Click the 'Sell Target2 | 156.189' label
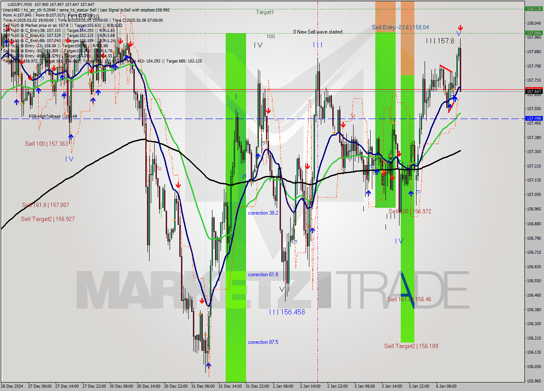Image resolution: width=544 pixels, height=391 pixels. pyautogui.click(x=411, y=346)
